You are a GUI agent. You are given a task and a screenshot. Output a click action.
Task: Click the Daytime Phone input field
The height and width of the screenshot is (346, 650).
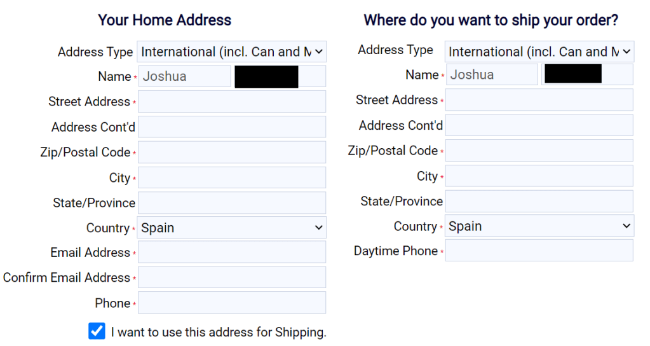(x=539, y=251)
